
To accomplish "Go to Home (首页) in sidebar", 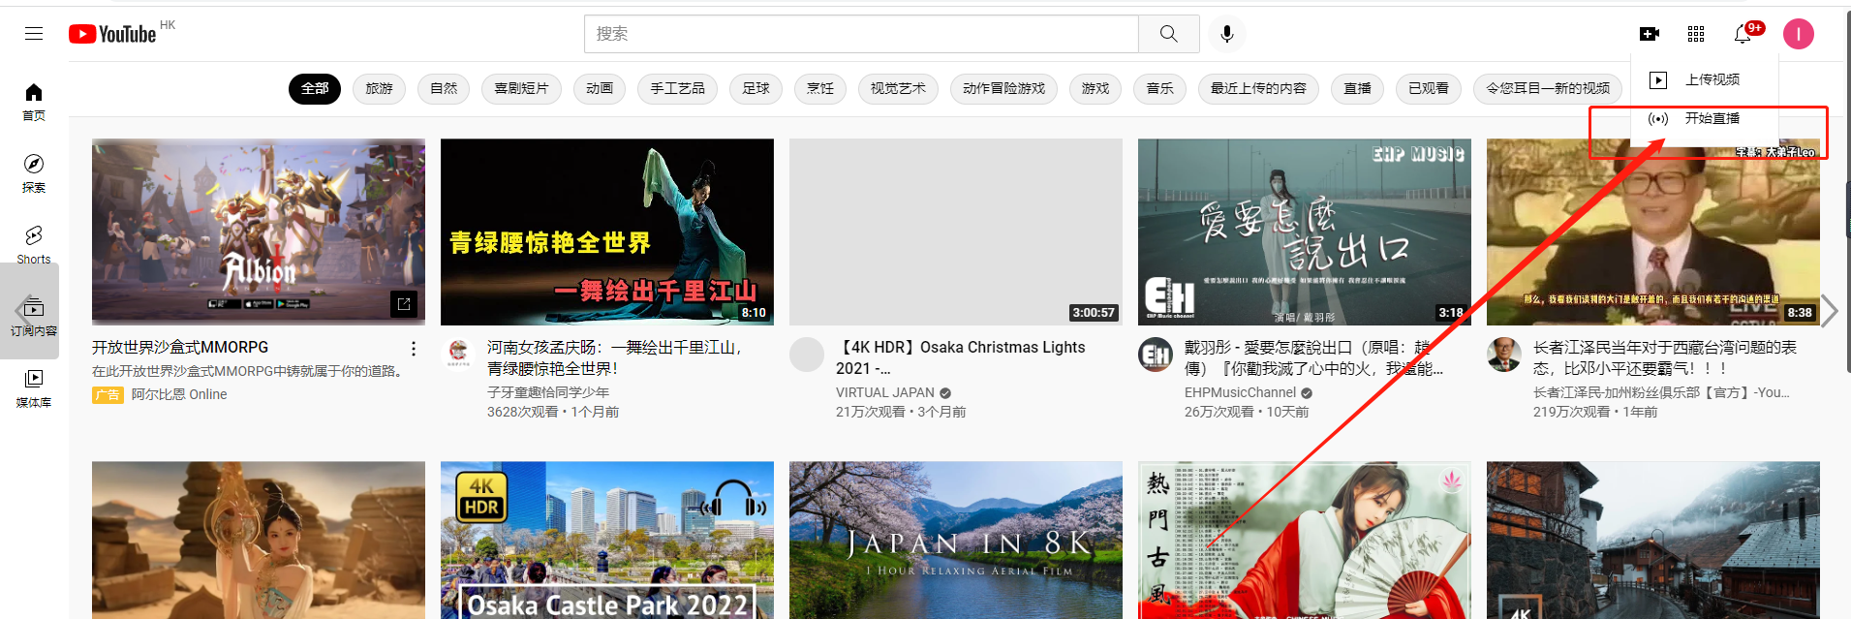I will pyautogui.click(x=34, y=102).
